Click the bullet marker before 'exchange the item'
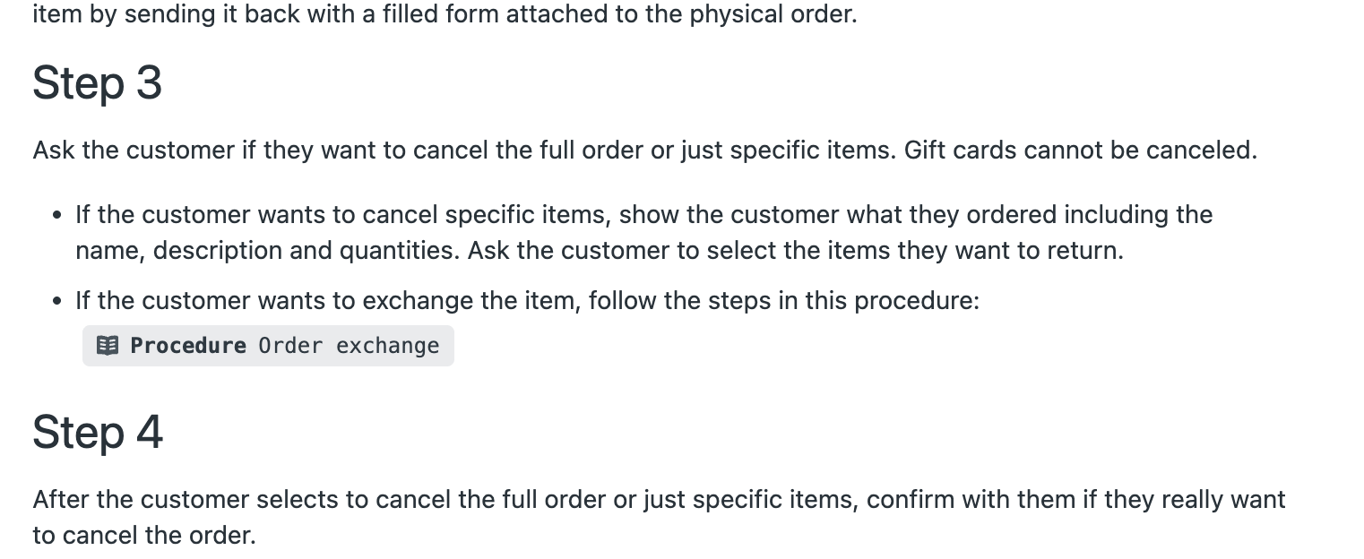This screenshot has width=1364, height=559. (x=57, y=301)
